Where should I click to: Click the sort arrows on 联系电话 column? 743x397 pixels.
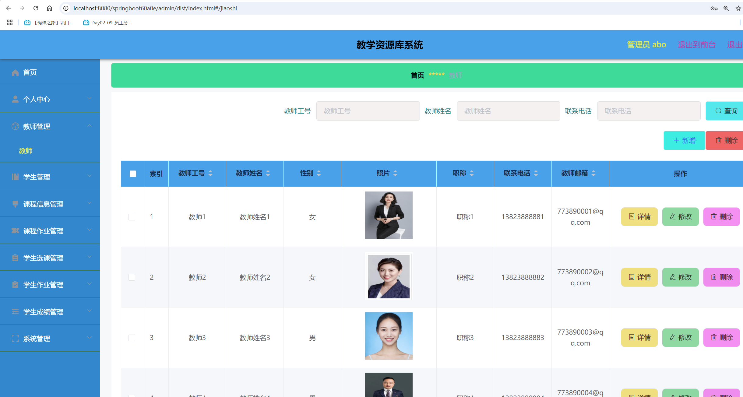coord(536,173)
